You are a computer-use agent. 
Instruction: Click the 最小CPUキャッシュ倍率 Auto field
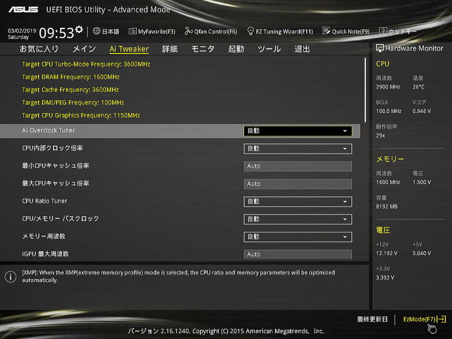[298, 166]
